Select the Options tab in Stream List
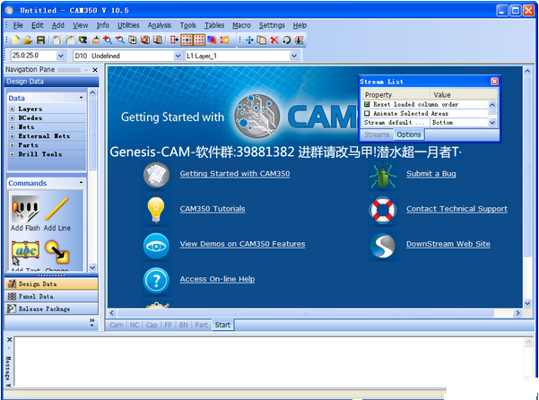Screen dimensions: 539x400 409,135
